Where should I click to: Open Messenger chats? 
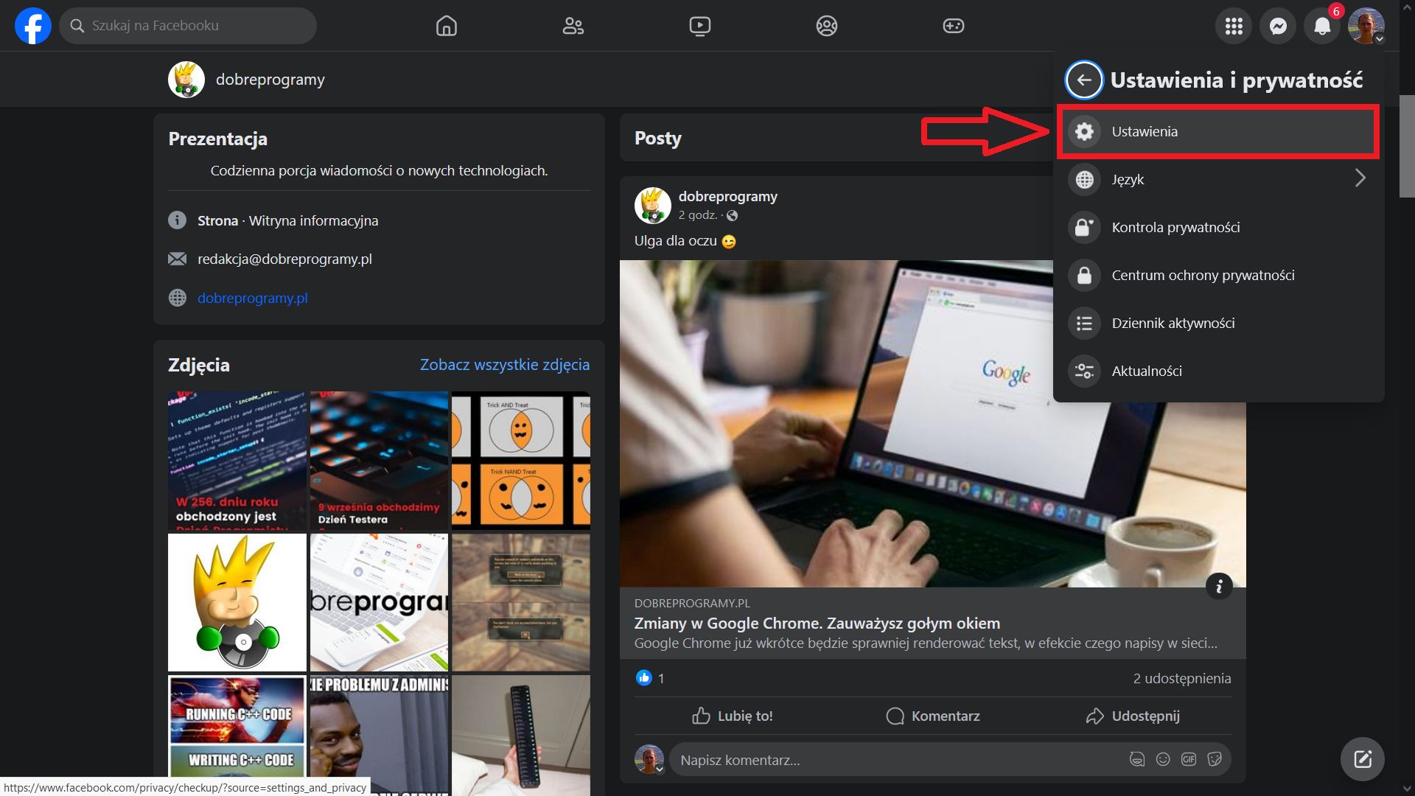click(x=1277, y=25)
